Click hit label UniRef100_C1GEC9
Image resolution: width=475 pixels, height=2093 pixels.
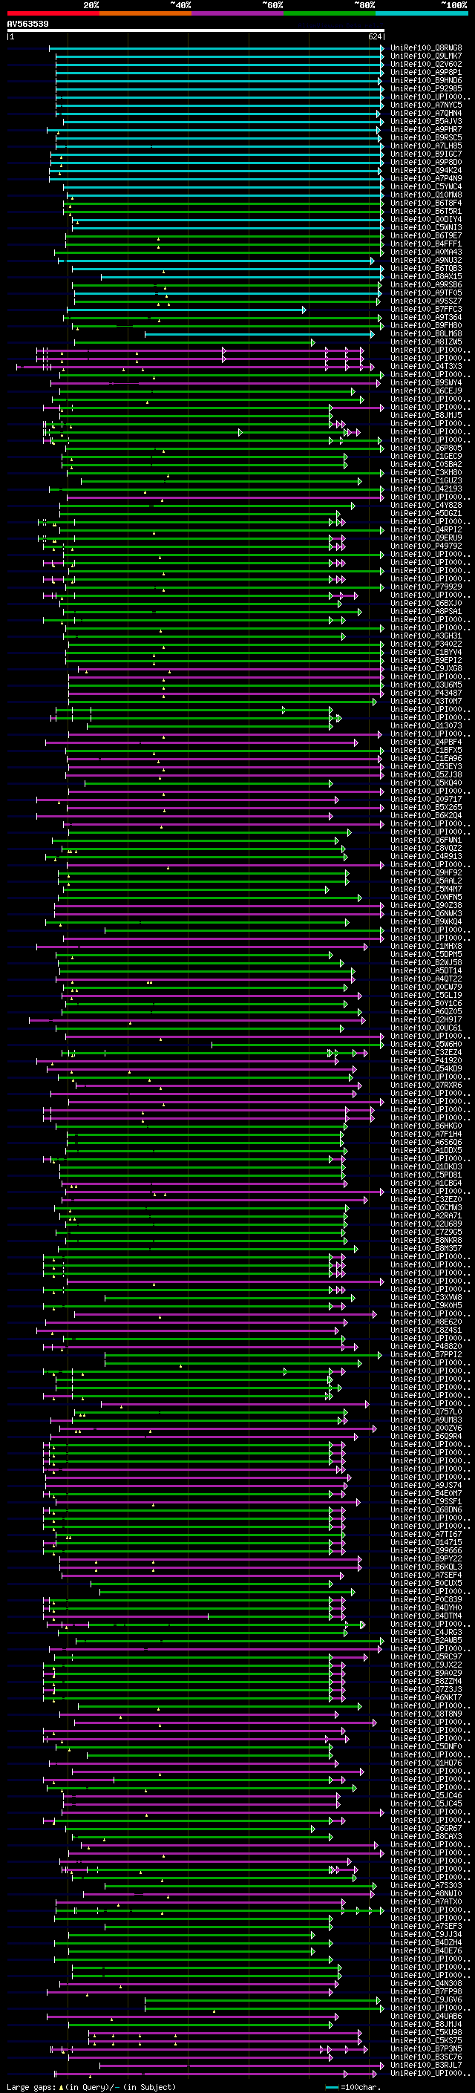(x=426, y=456)
